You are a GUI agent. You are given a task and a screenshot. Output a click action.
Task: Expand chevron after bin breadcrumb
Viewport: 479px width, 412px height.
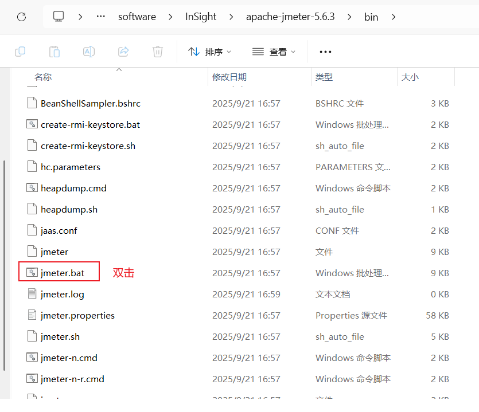coord(394,17)
